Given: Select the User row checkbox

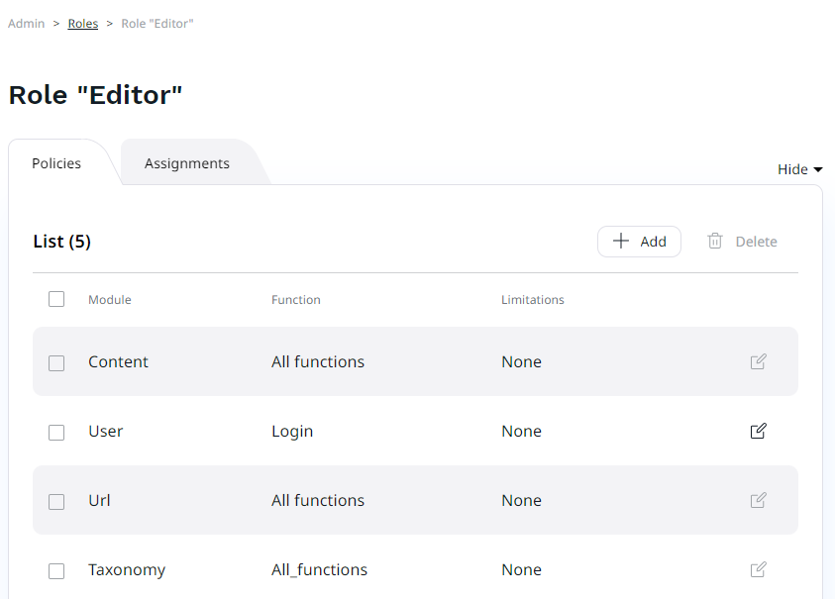Looking at the screenshot, I should point(56,432).
